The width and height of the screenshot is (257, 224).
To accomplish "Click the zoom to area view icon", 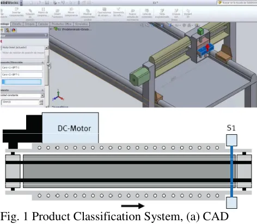I will point(147,26).
